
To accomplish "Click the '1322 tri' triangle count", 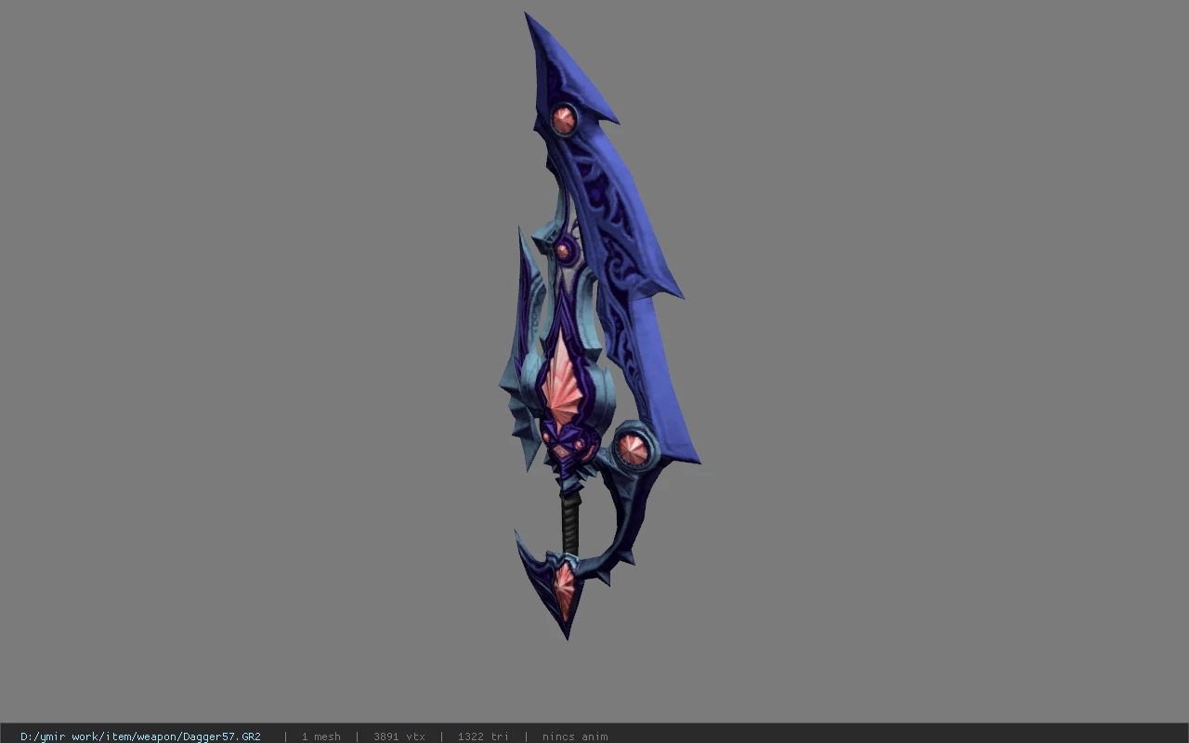I will pyautogui.click(x=483, y=736).
